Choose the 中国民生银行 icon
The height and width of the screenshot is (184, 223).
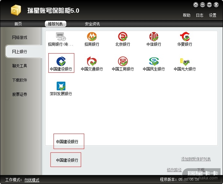coord(154,61)
